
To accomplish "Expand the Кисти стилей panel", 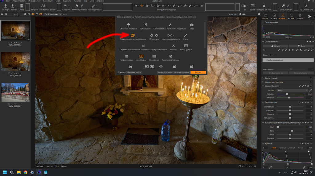I will click(263, 78).
